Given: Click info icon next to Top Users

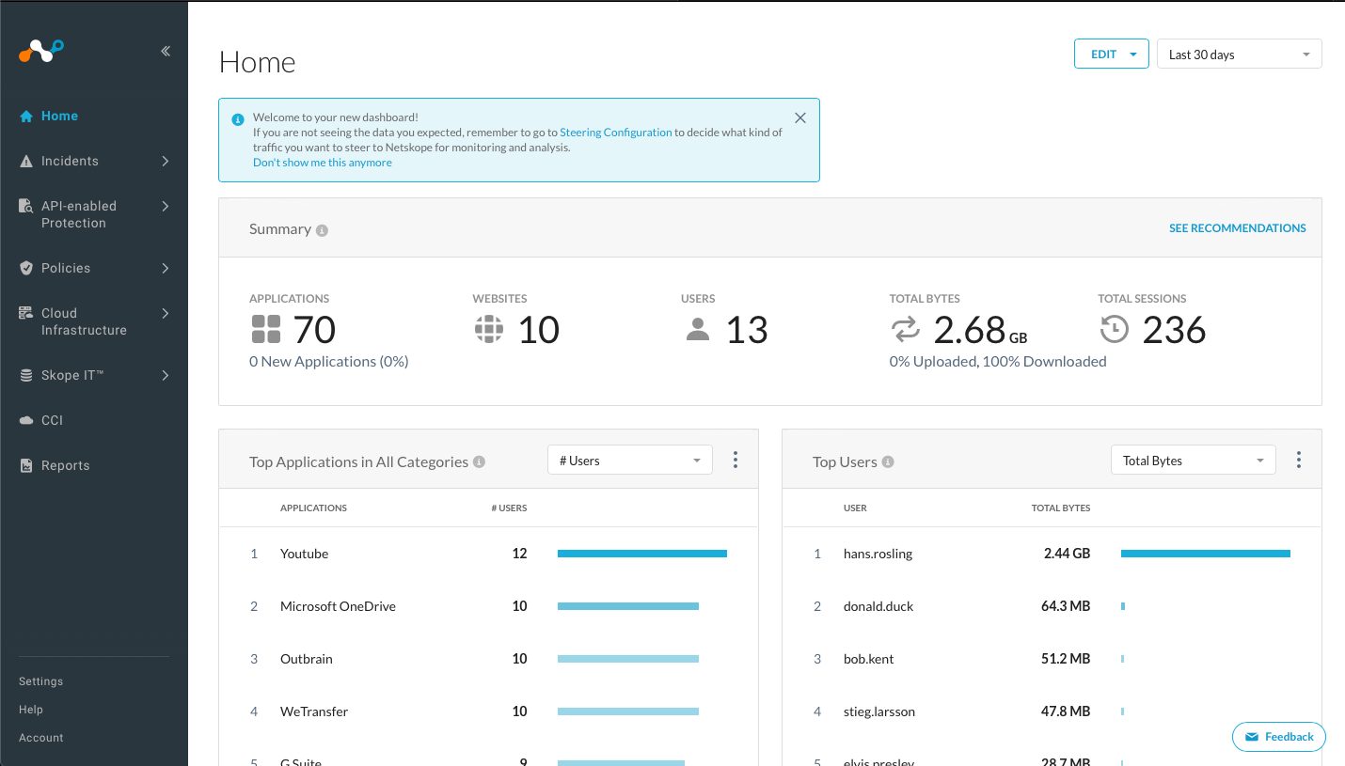Looking at the screenshot, I should click(888, 461).
